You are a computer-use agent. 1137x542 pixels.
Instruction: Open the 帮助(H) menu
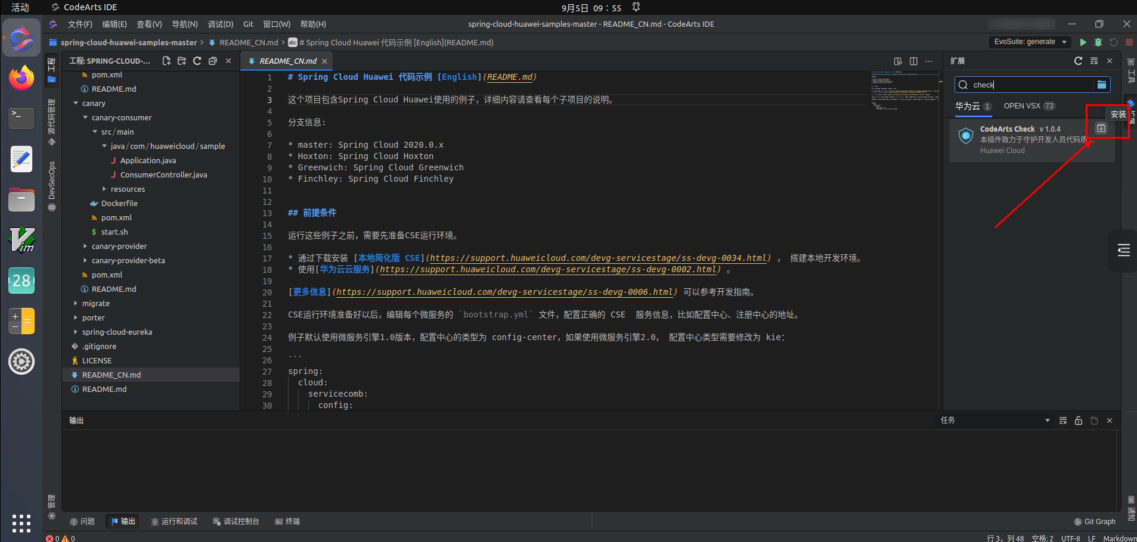(313, 24)
